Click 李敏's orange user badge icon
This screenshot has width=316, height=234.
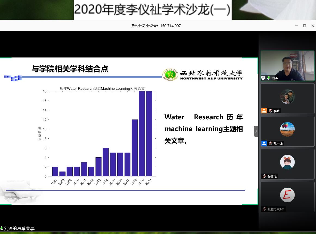[264, 111]
